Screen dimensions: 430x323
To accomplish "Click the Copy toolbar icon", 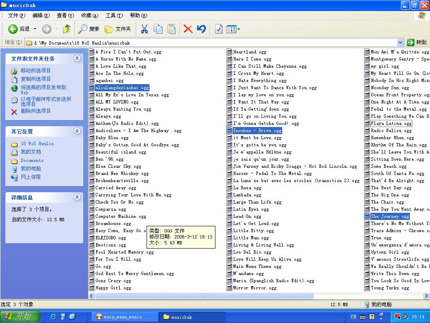I will 158,29.
